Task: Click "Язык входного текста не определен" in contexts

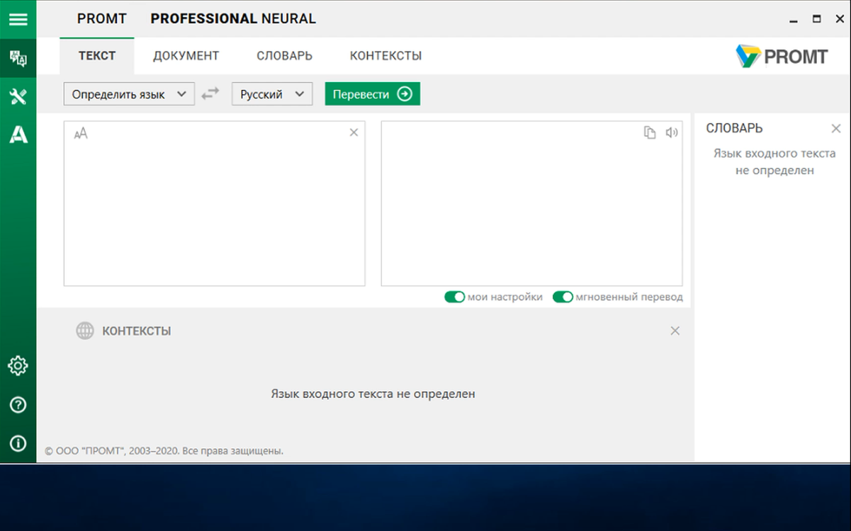Action: coord(373,394)
